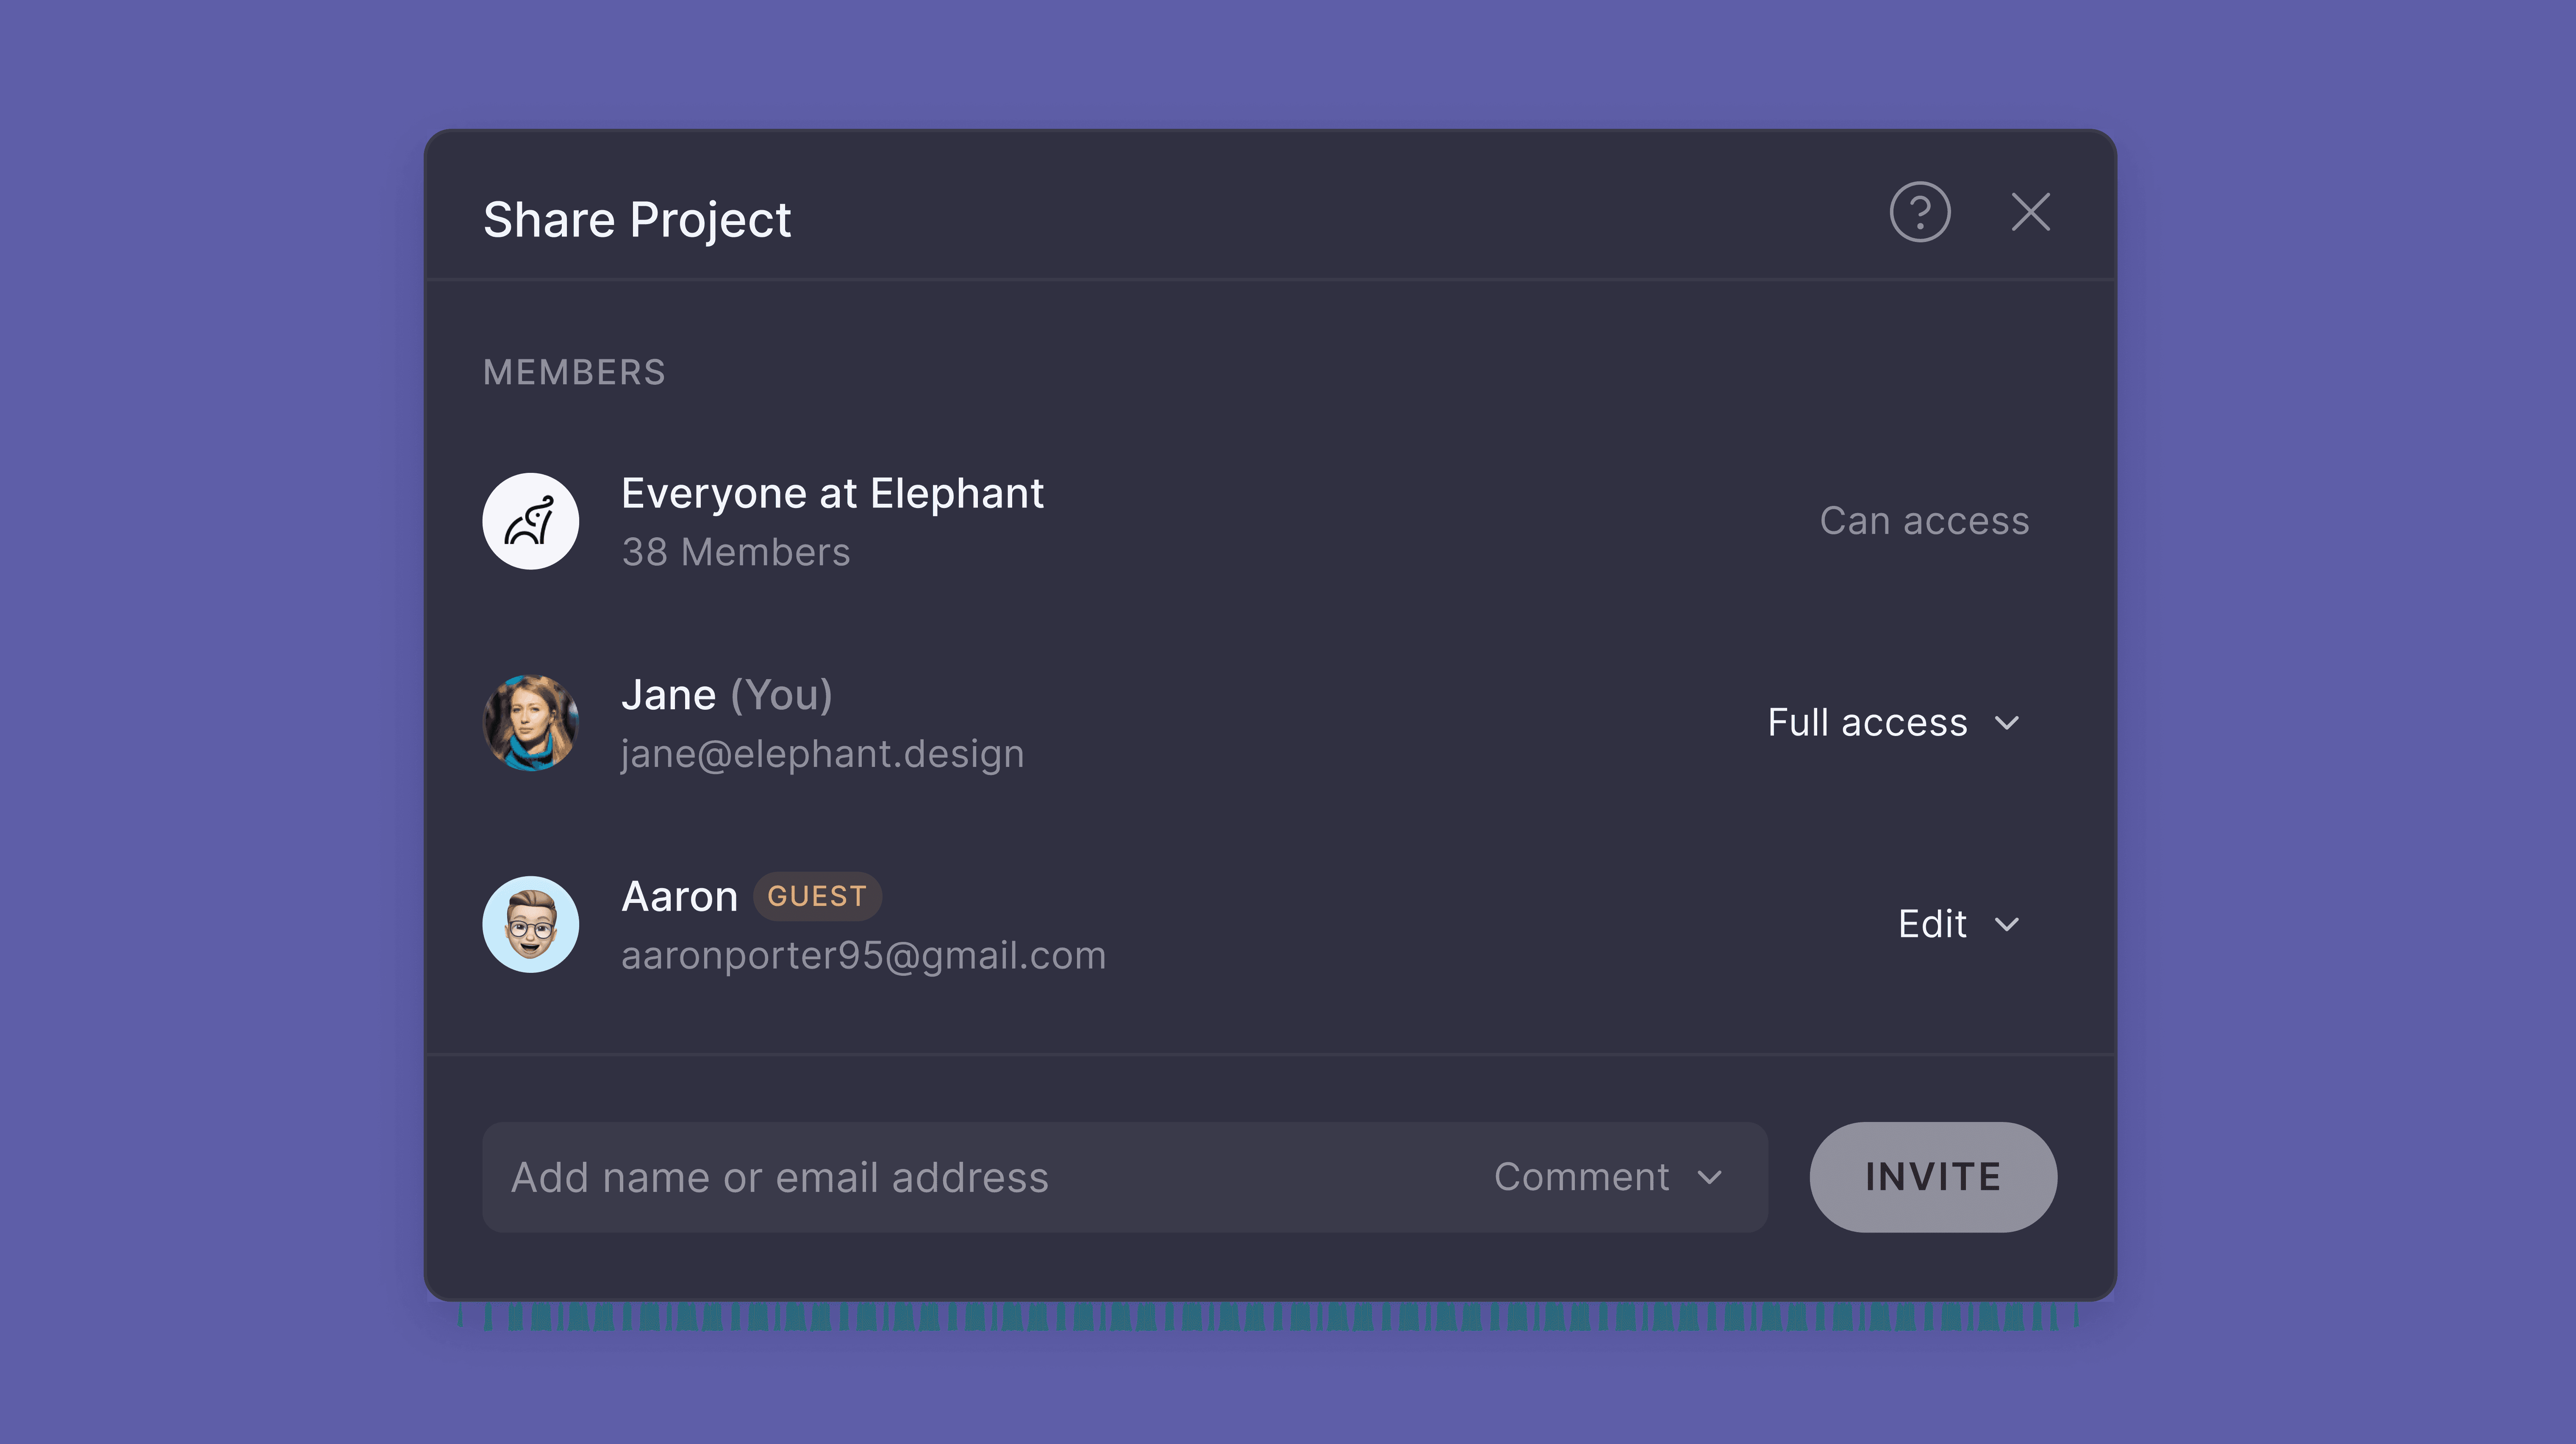
Task: Click the chevron beside Comment
Action: click(1710, 1178)
